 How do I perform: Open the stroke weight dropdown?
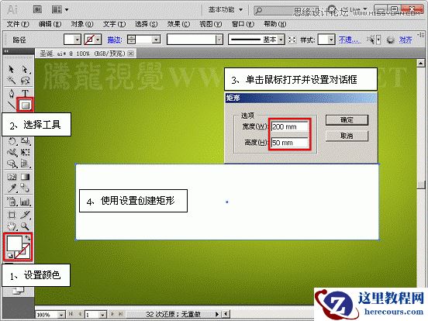(x=156, y=40)
